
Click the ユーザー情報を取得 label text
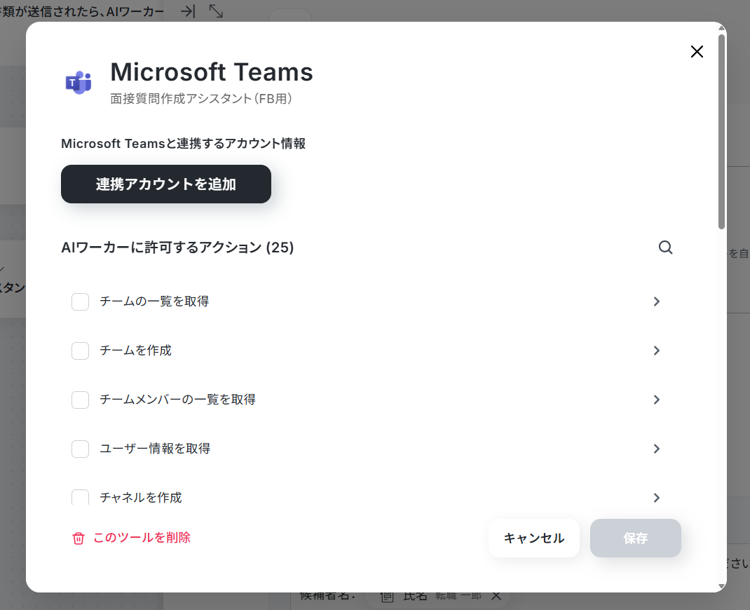tap(155, 449)
